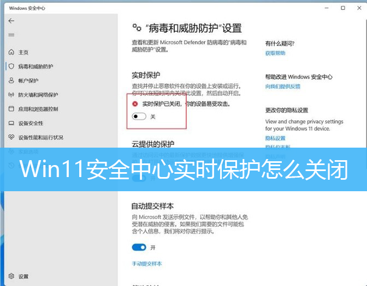Expand the hamburger navigation menu
The height and width of the screenshot is (286, 367).
[x=11, y=35]
